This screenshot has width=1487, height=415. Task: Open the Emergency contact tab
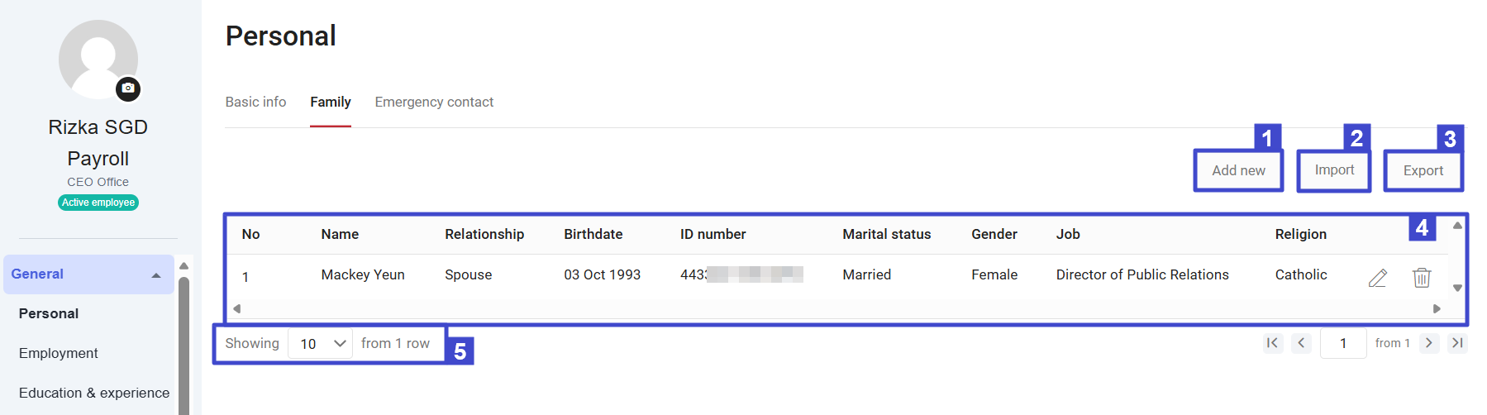434,102
